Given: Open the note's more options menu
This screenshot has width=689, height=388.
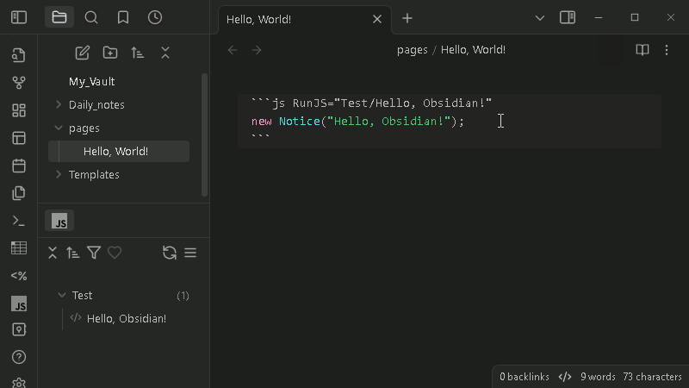Looking at the screenshot, I should point(667,50).
